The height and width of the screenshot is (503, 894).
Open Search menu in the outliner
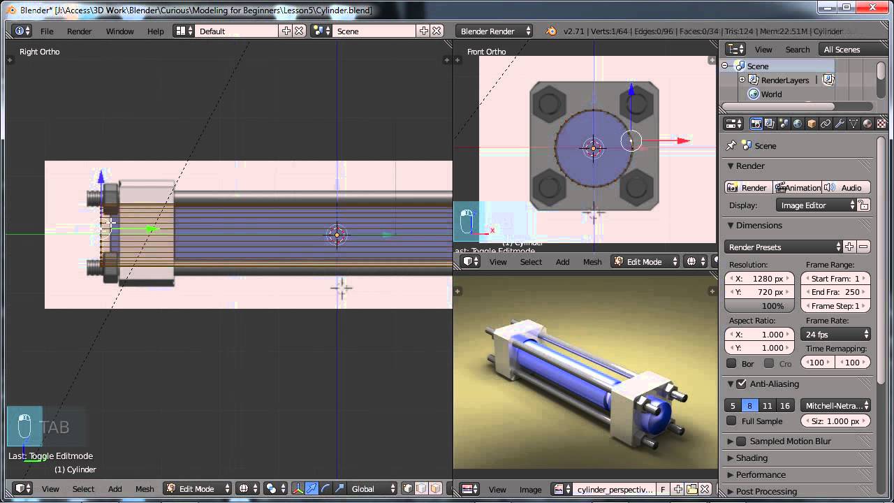pos(798,50)
